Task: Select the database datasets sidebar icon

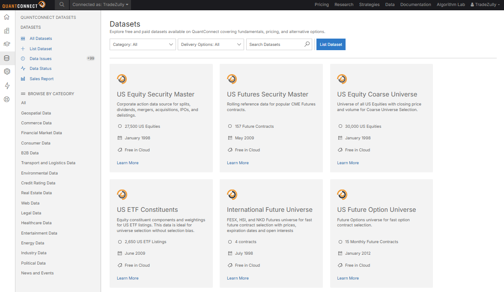Action: (7, 58)
